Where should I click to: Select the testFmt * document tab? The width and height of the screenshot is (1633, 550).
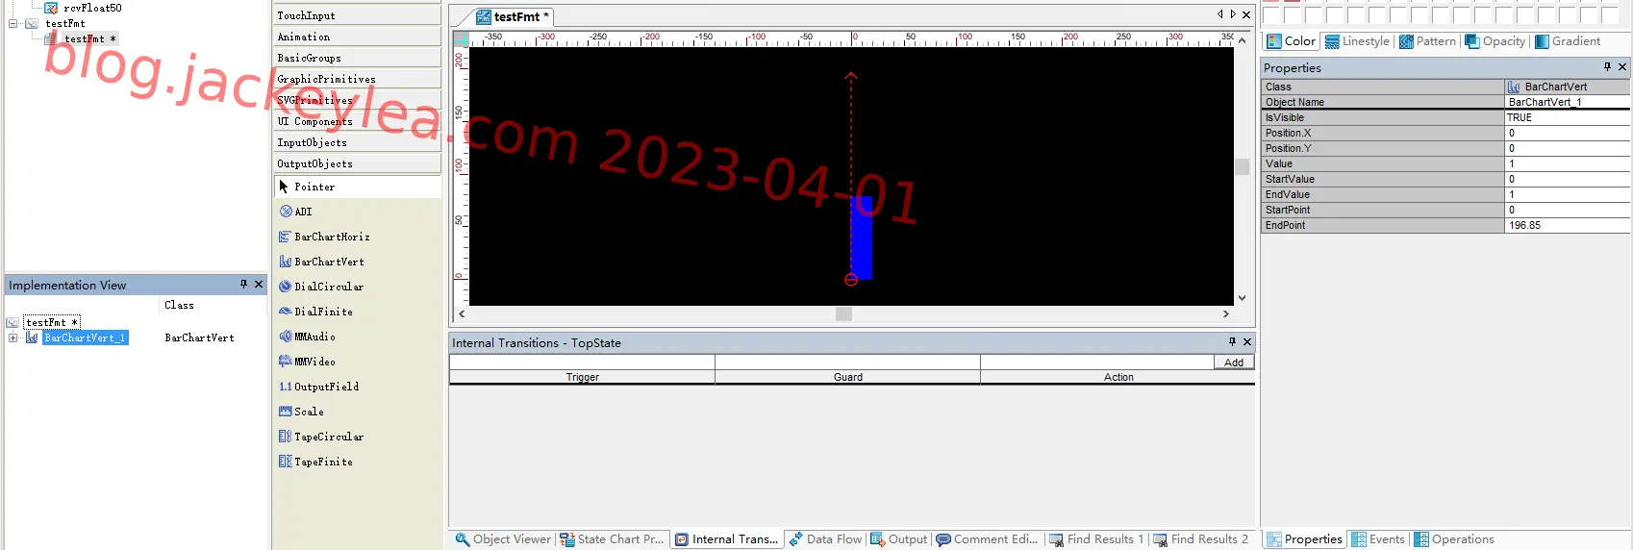point(514,16)
